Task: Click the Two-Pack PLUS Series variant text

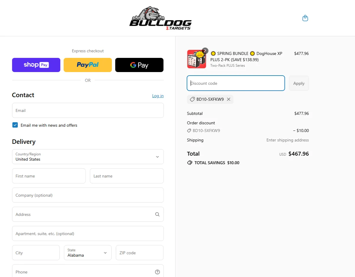Action: coord(227,66)
